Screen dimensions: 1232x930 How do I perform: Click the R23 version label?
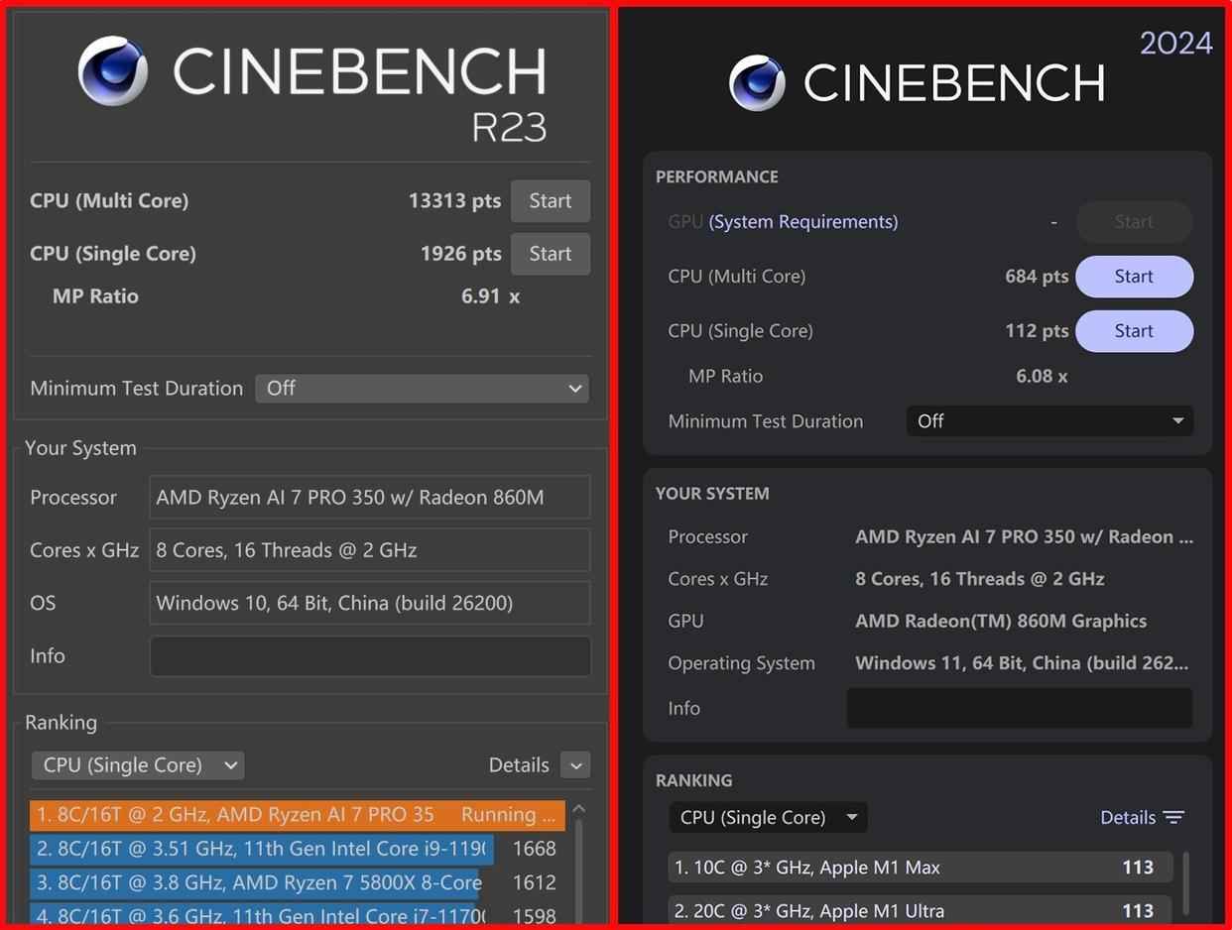tap(509, 129)
